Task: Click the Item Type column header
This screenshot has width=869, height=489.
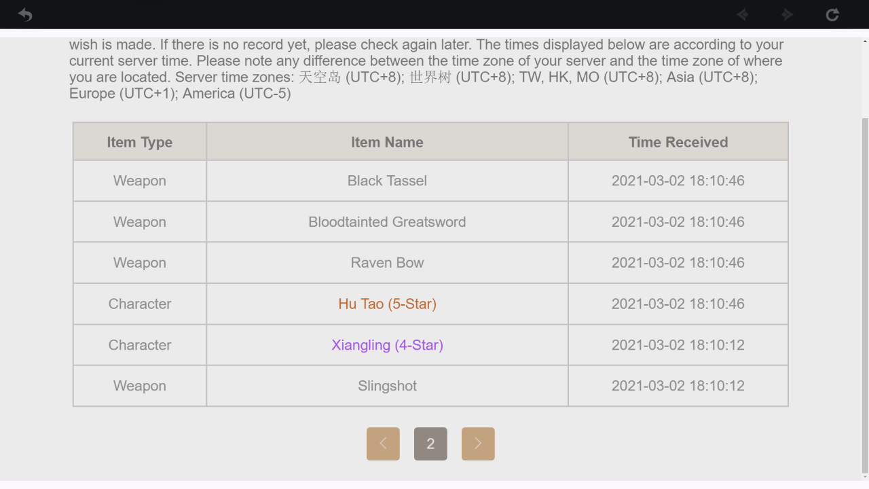Action: [x=140, y=142]
